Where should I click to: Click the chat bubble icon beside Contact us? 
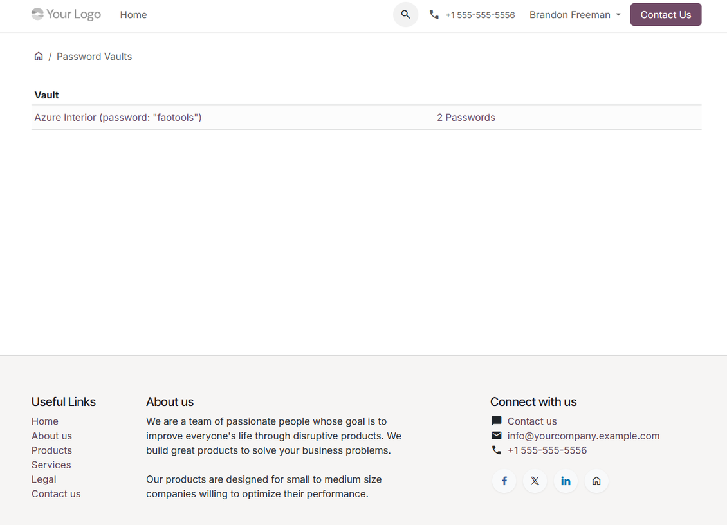pyautogui.click(x=496, y=421)
